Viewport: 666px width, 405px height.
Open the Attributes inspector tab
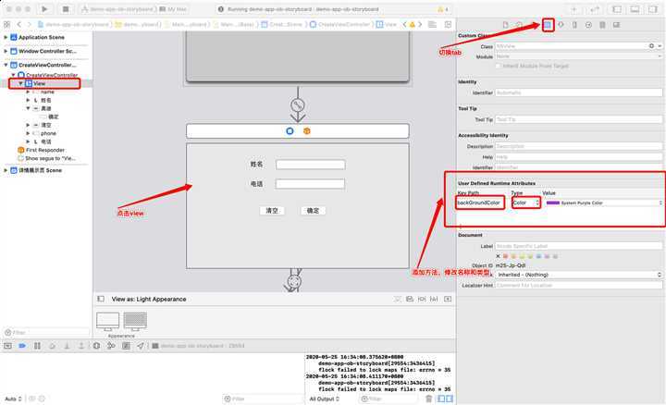[561, 25]
